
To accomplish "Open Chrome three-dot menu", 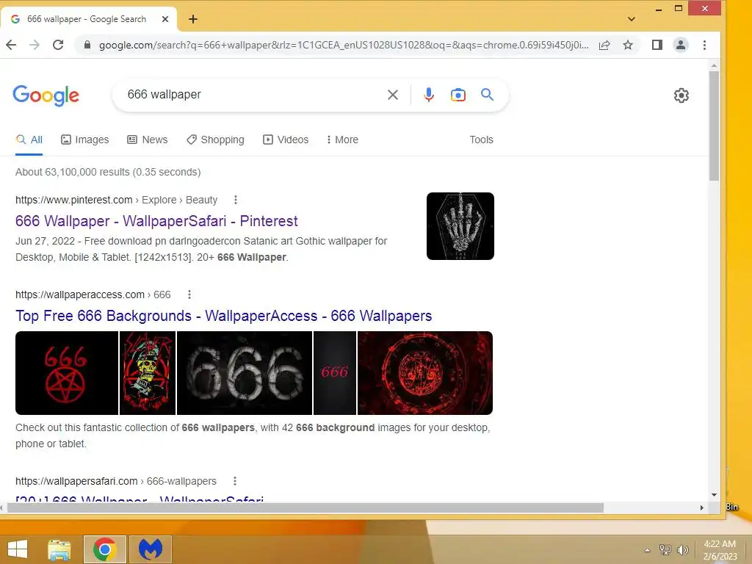I will click(704, 45).
